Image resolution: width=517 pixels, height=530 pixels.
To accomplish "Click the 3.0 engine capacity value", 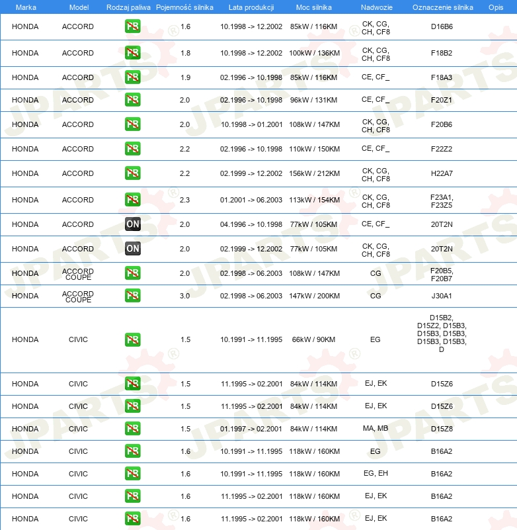I will [x=184, y=296].
